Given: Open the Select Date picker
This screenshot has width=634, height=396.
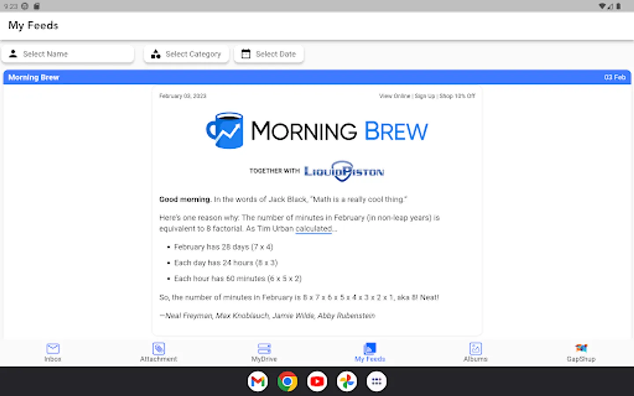Looking at the screenshot, I should point(269,54).
